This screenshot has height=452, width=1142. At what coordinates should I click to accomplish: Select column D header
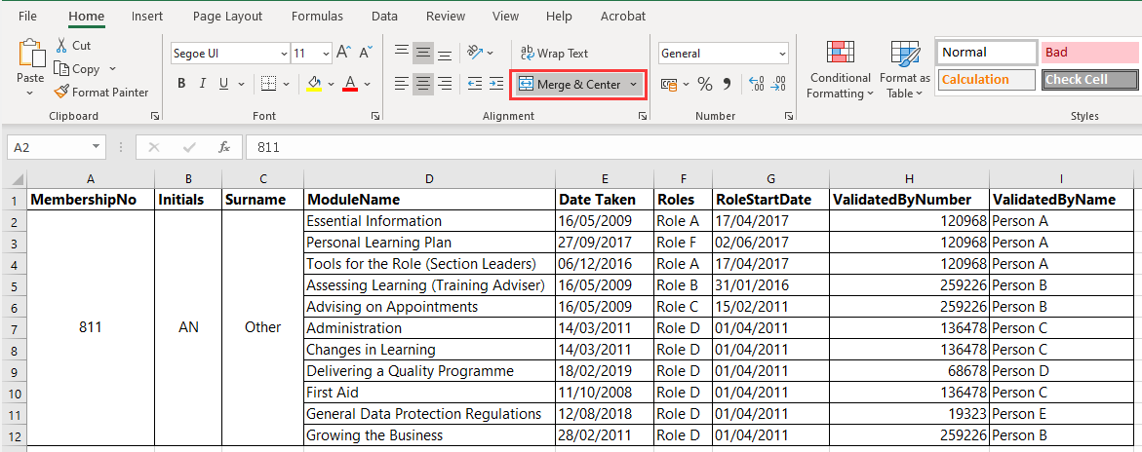tap(429, 179)
